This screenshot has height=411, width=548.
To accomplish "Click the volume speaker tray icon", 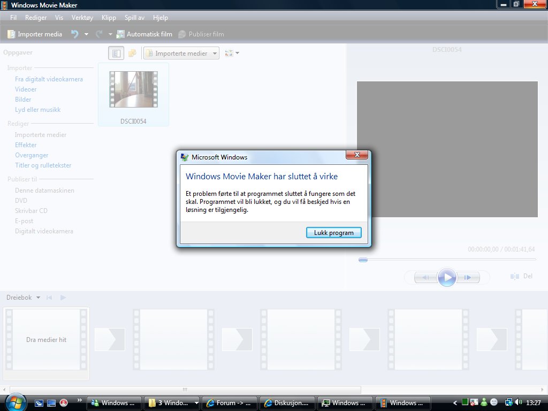I will coord(518,402).
